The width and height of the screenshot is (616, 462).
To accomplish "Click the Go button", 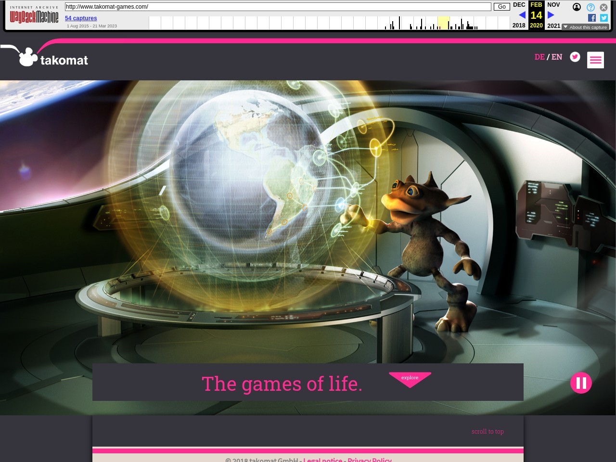I will coord(502,7).
